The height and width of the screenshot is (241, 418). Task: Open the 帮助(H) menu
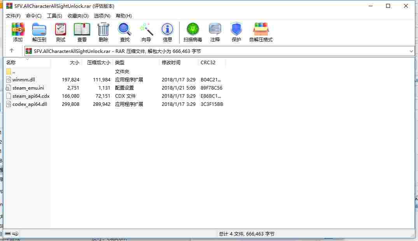(124, 16)
